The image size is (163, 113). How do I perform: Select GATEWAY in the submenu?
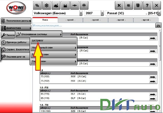(x=53, y=41)
